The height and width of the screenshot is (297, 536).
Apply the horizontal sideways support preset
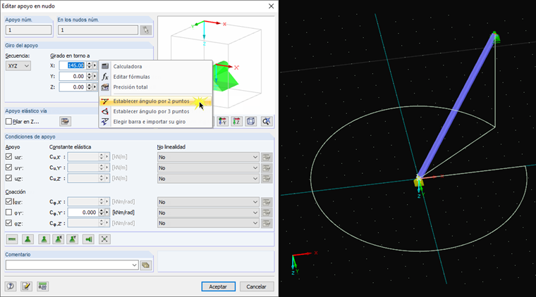(89, 239)
